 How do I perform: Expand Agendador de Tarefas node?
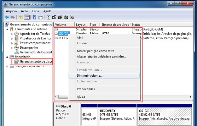[12, 34]
